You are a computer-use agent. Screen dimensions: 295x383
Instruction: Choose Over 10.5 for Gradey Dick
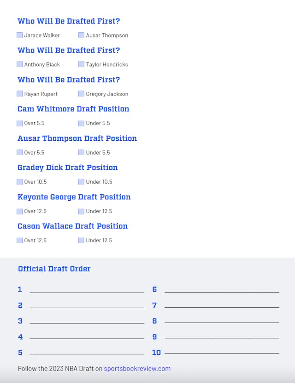tap(20, 182)
